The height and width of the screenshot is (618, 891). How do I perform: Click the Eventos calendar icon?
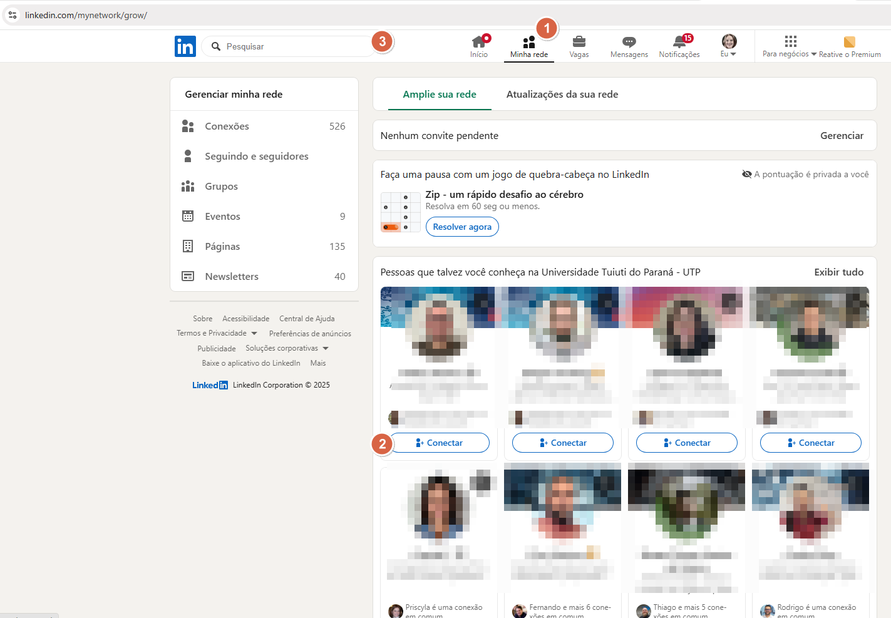(x=188, y=216)
